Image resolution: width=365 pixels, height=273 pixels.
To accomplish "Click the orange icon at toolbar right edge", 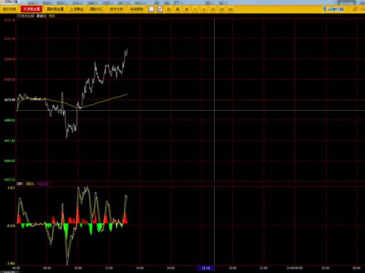I will [x=355, y=9].
